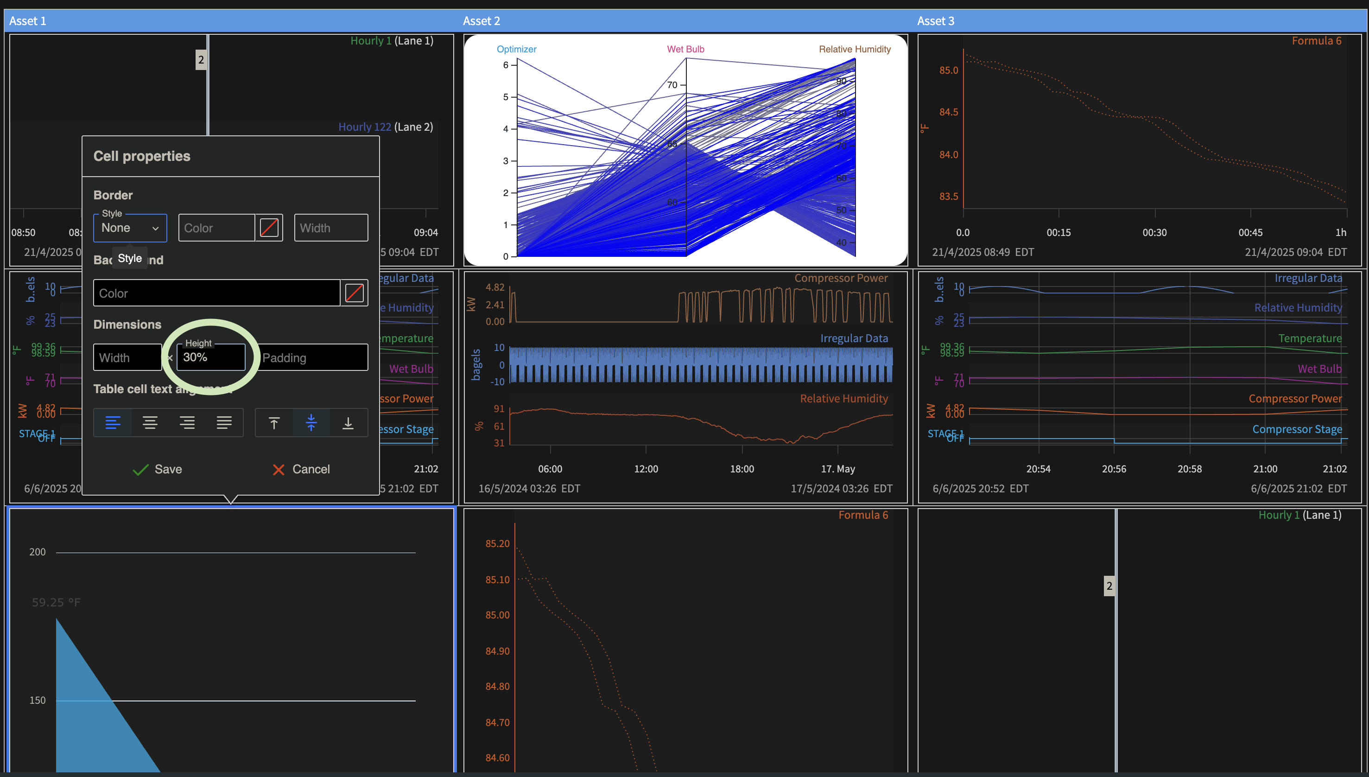
Task: Click the border Color input field
Action: [216, 229]
